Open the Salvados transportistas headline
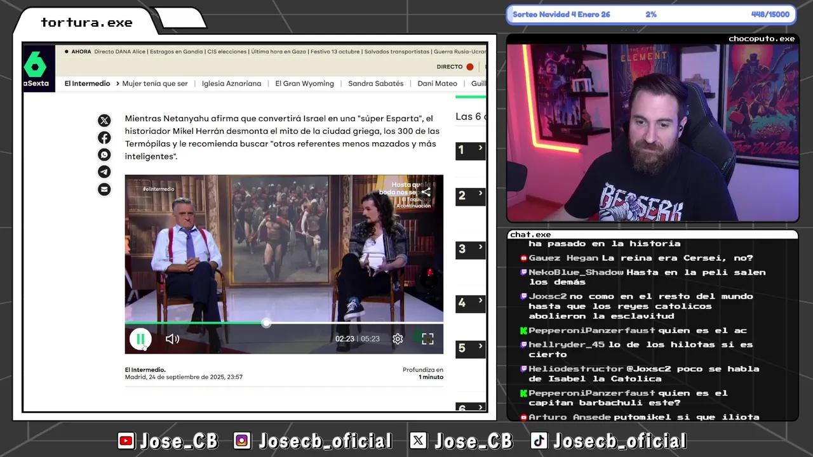Screen dimensions: 813x457 396,51
